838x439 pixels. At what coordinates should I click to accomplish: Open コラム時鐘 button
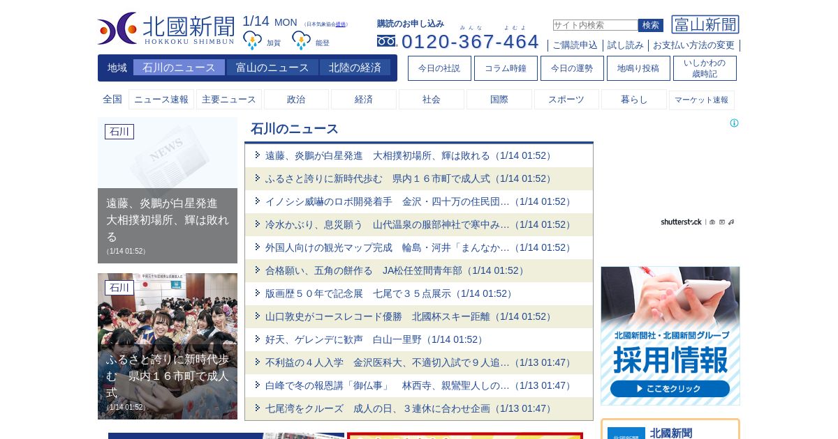point(506,68)
